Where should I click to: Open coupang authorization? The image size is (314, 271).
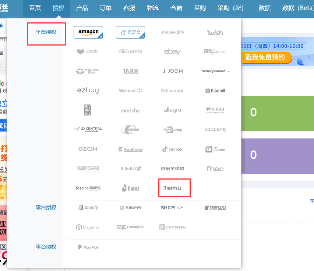[215, 129]
